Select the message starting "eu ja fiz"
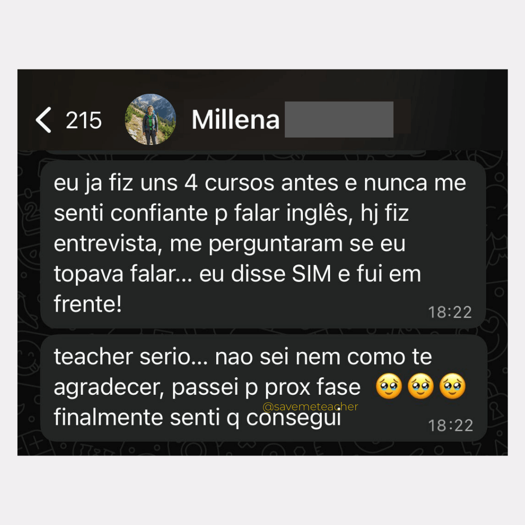The image size is (525, 525). point(263,244)
